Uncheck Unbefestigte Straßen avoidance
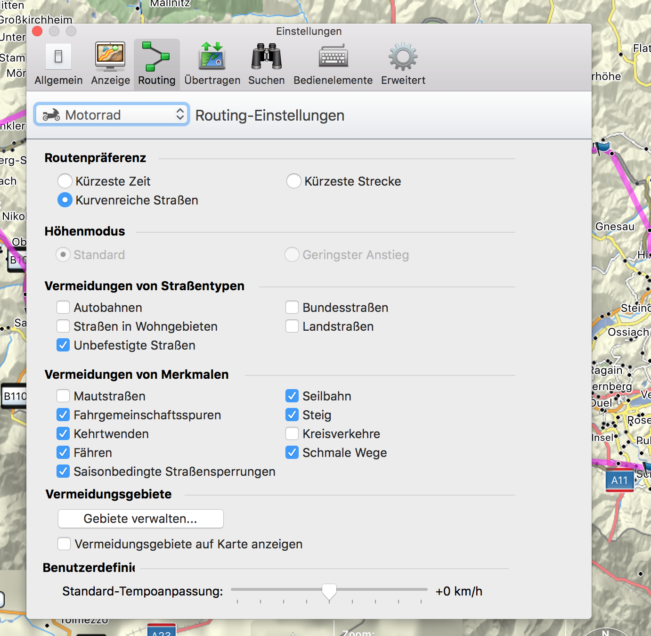The width and height of the screenshot is (651, 636). click(x=63, y=345)
